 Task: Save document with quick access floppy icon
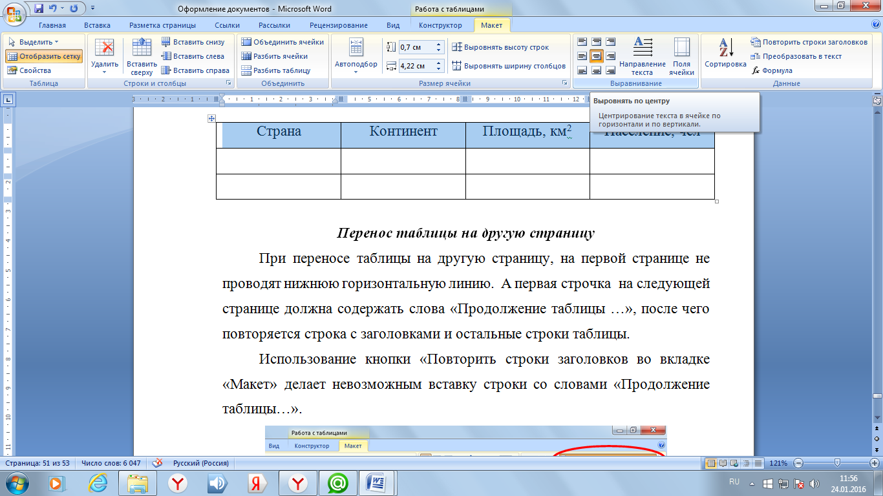click(39, 8)
